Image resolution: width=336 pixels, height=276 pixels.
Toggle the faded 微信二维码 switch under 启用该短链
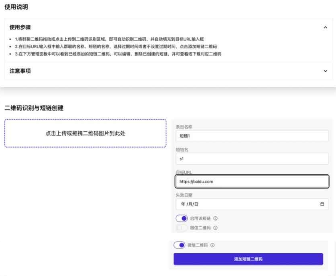coord(181,228)
